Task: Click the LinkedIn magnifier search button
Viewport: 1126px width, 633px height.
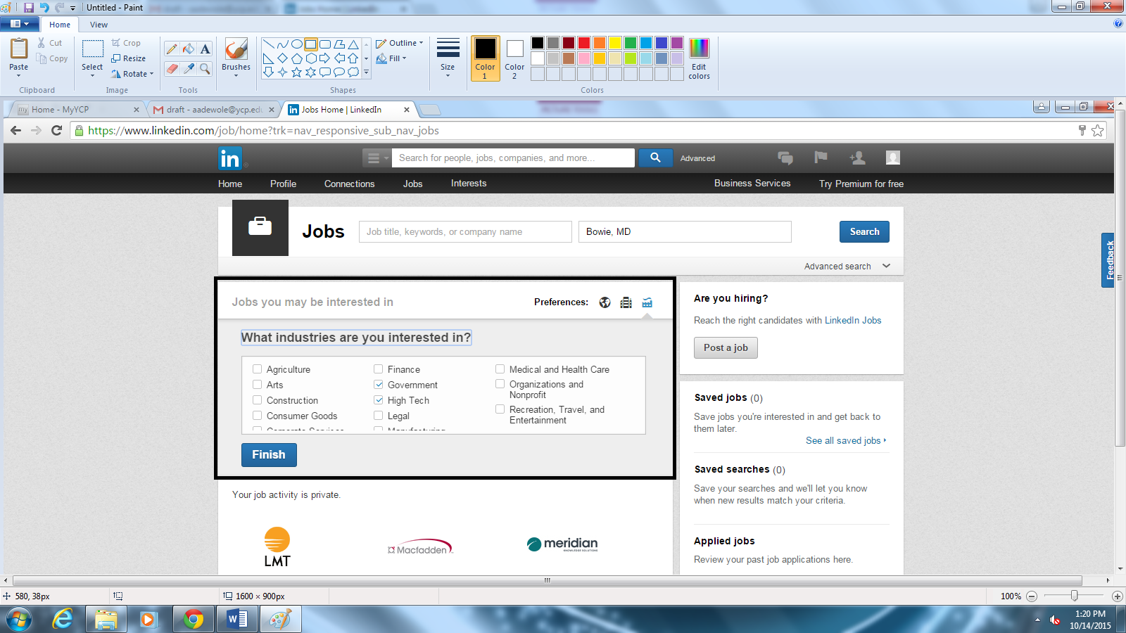Action: [655, 158]
